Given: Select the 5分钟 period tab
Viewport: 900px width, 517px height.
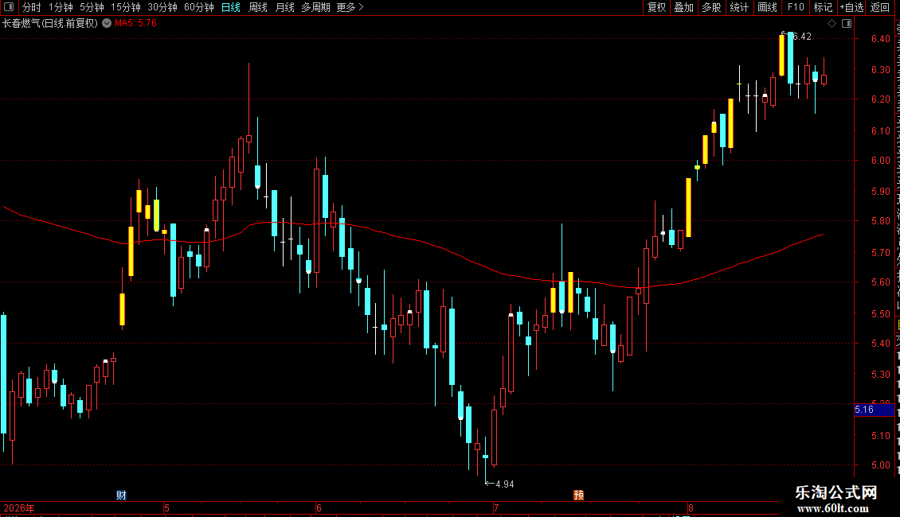Looking at the screenshot, I should coord(92,7).
